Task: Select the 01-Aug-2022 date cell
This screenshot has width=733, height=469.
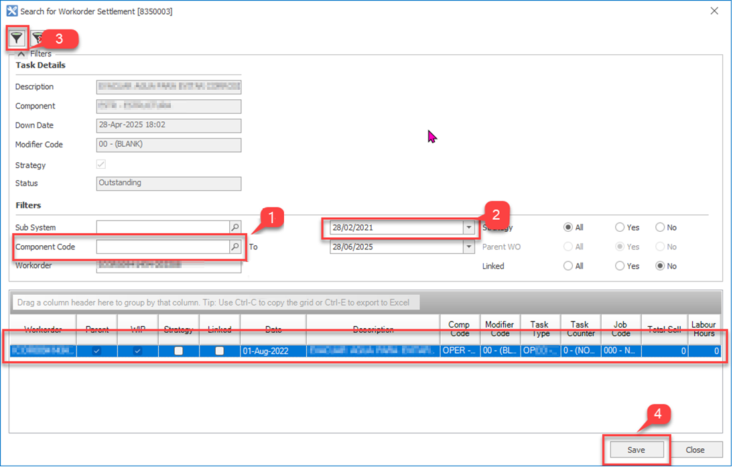Action: (273, 350)
